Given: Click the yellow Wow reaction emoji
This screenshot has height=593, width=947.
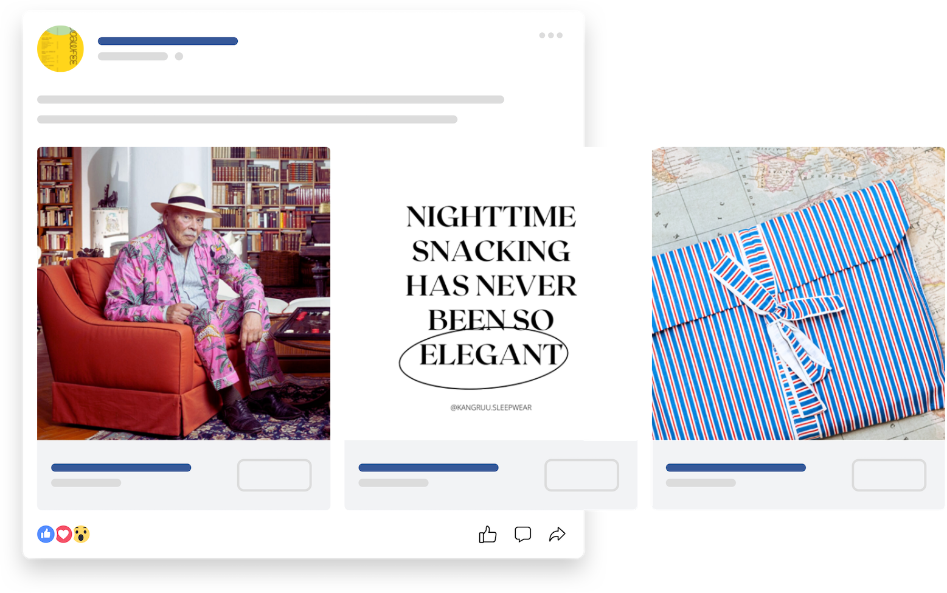Looking at the screenshot, I should [82, 534].
